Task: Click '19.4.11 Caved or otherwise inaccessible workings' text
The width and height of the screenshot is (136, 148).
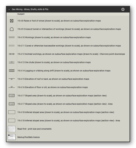Action: (69, 46)
